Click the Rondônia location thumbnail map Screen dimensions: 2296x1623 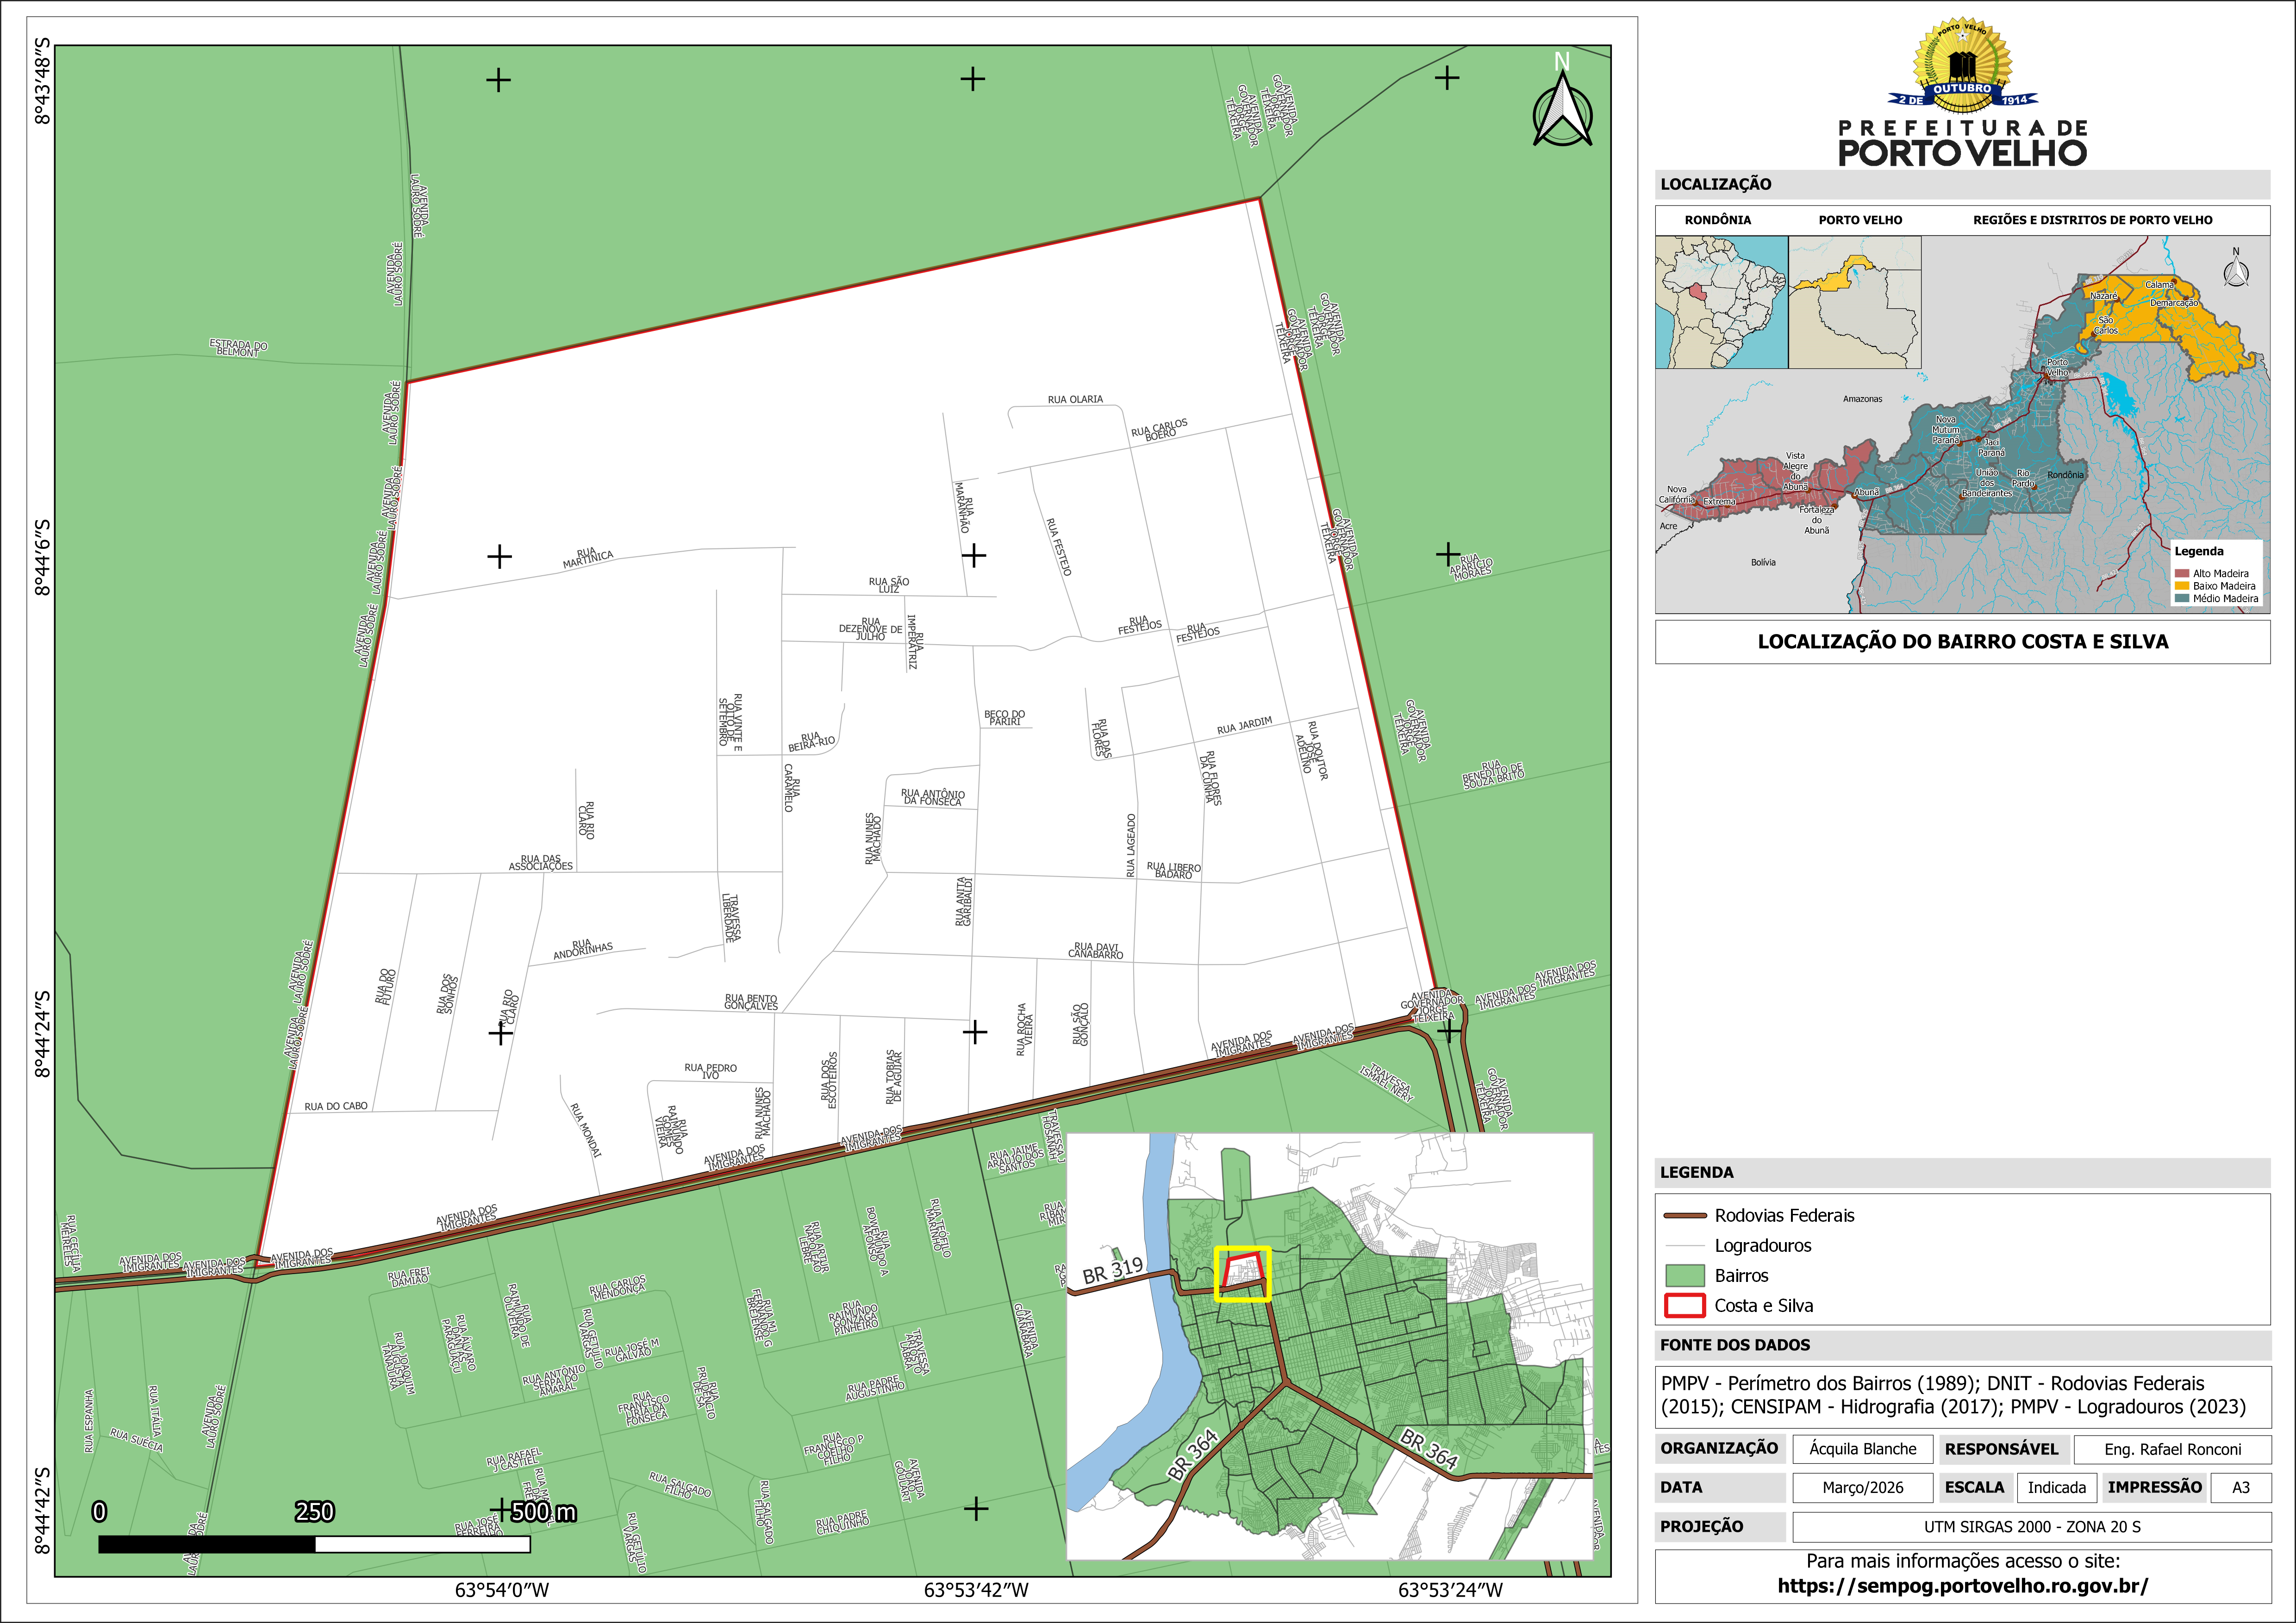(x=1721, y=302)
